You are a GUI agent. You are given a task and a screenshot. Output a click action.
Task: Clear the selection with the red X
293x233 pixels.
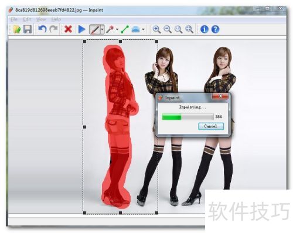tap(68, 29)
